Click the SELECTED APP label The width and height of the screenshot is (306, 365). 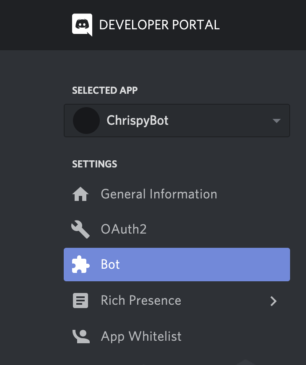coord(104,90)
